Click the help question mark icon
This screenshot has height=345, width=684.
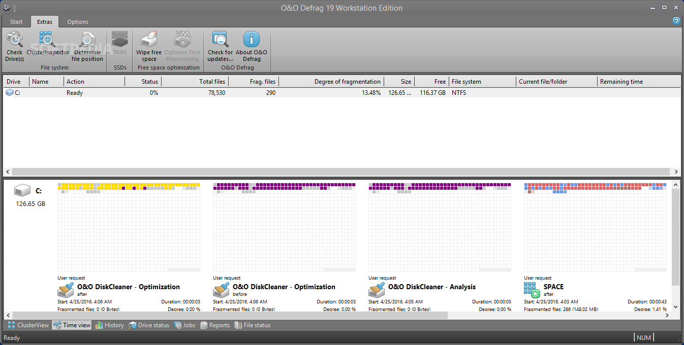tap(676, 21)
